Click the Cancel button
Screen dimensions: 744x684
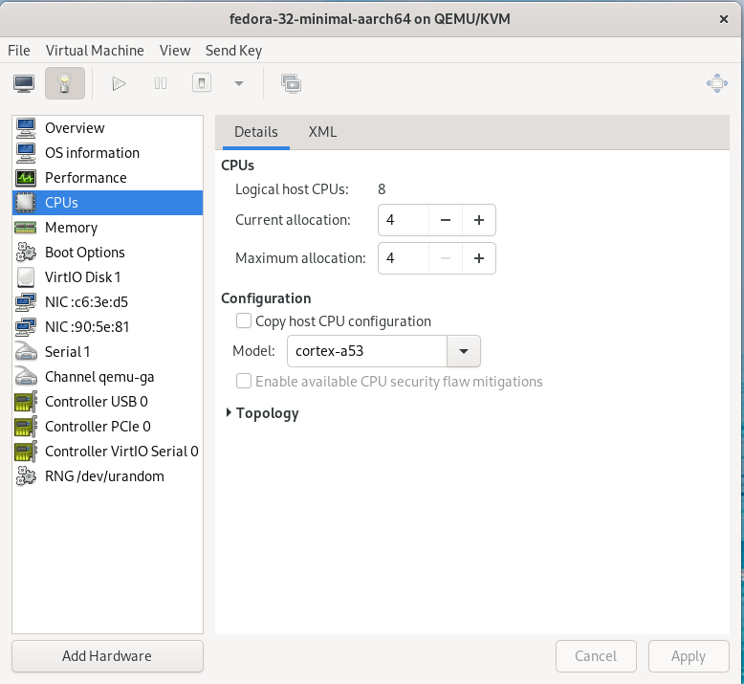pos(596,656)
